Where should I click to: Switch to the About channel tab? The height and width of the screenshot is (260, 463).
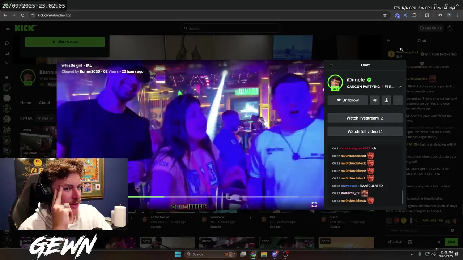pos(44,103)
